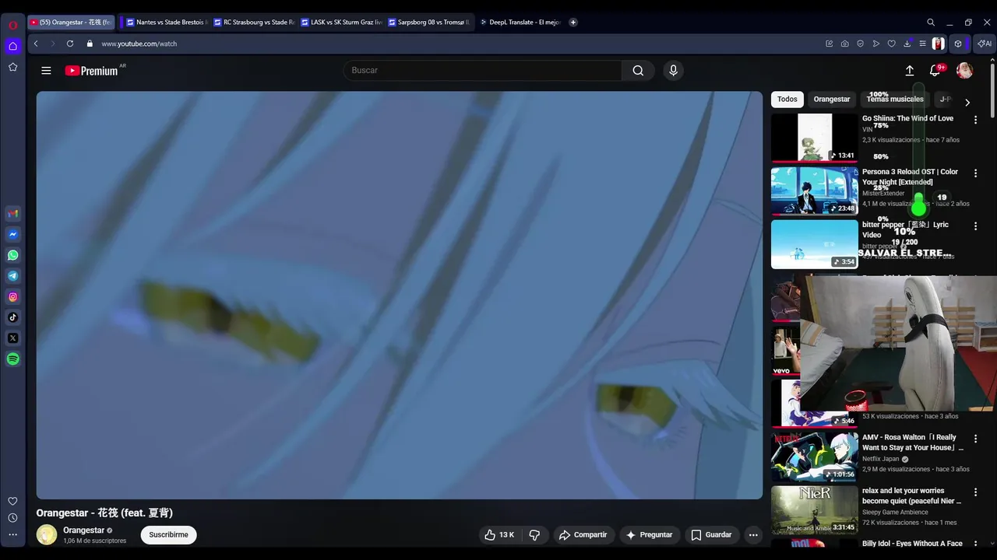Select the Temas musicales filter chip
The width and height of the screenshot is (997, 560).
pyautogui.click(x=895, y=100)
